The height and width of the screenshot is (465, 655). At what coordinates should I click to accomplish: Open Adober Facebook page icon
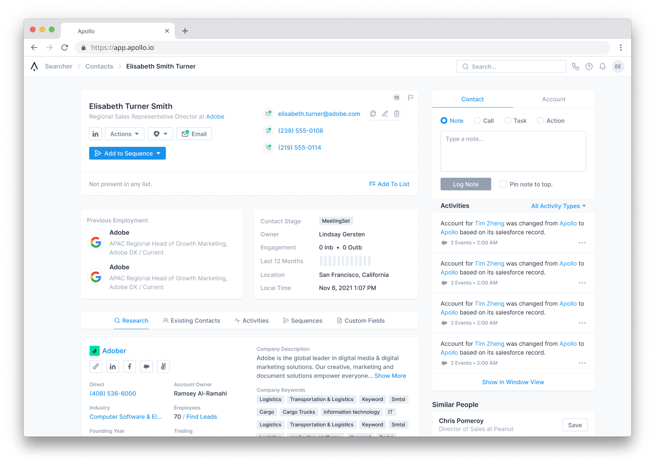coord(130,366)
